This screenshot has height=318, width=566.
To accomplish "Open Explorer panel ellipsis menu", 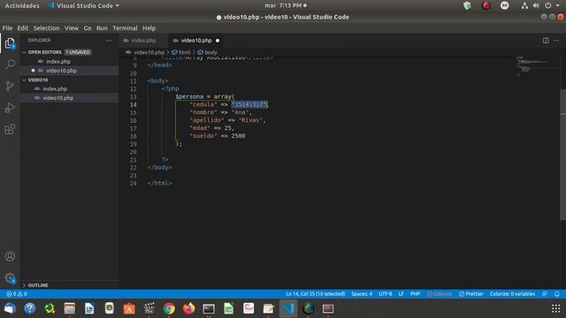I will 109,41.
